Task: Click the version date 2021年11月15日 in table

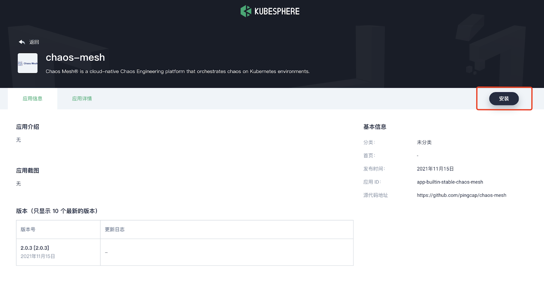Action: click(38, 256)
